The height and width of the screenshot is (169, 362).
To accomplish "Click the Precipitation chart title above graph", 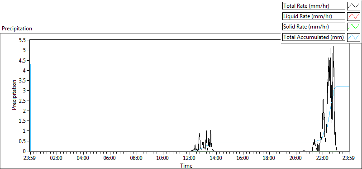I will (17, 29).
